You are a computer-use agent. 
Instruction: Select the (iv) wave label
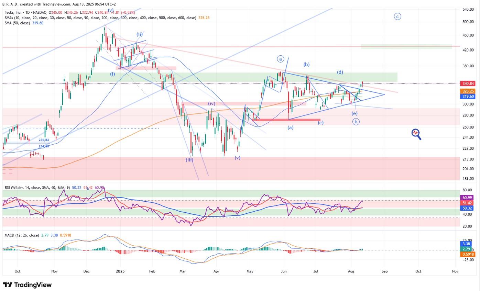point(212,103)
